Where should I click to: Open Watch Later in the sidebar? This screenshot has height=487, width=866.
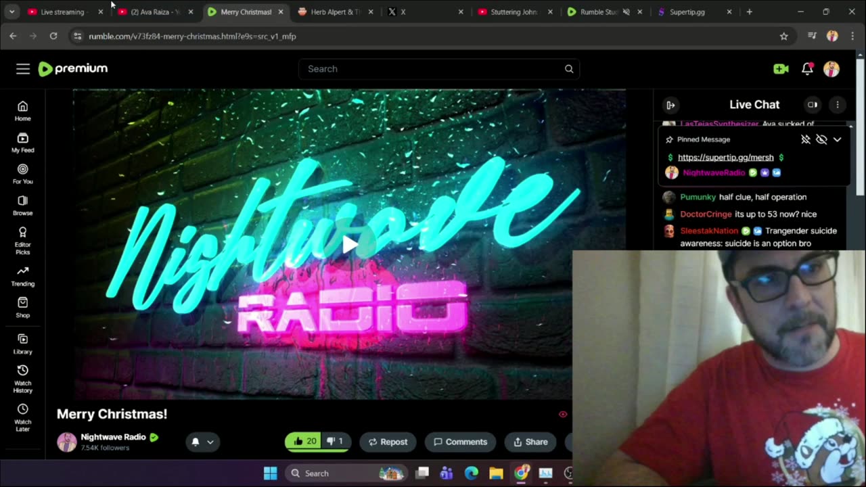pos(23,417)
